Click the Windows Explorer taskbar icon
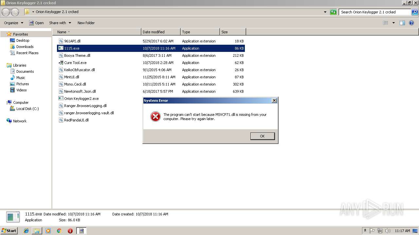Viewport: 419px width, 235px height. click(37, 231)
